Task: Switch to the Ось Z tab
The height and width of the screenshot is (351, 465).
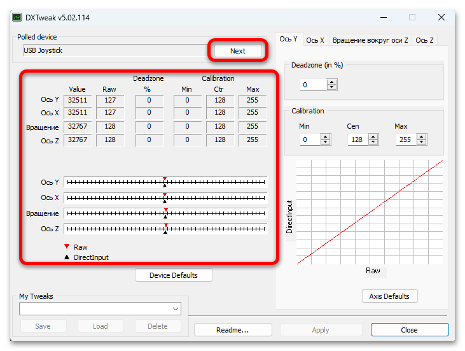Action: [424, 40]
